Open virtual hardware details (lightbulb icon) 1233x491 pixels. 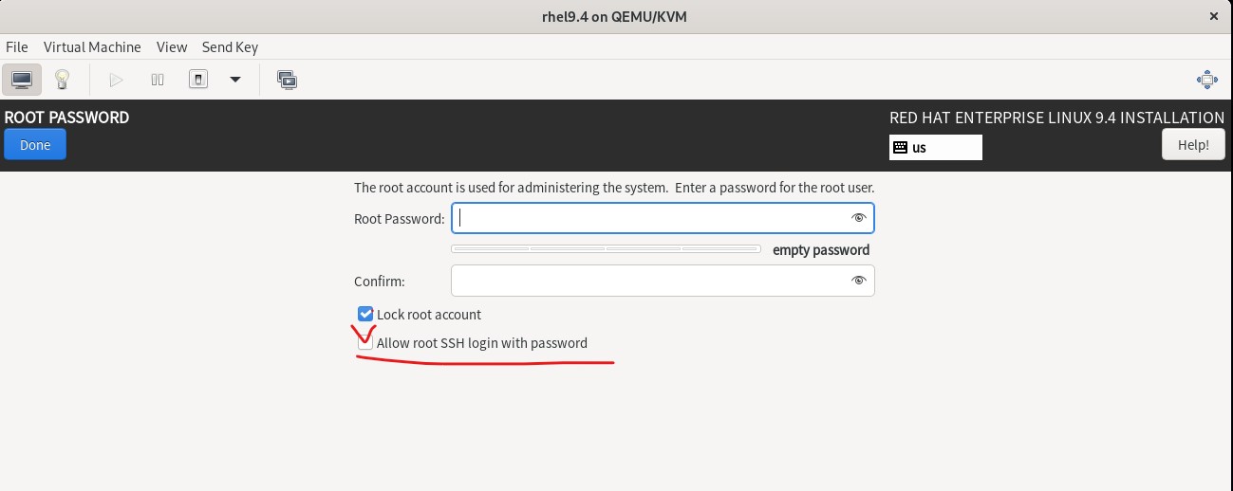(x=63, y=80)
